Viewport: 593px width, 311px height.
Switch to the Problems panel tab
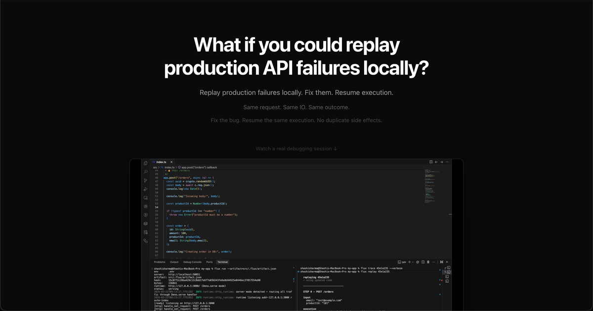pyautogui.click(x=159, y=262)
